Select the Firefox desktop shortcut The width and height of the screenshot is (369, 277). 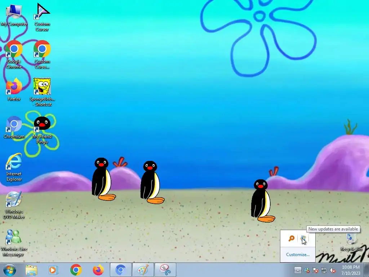(14, 89)
